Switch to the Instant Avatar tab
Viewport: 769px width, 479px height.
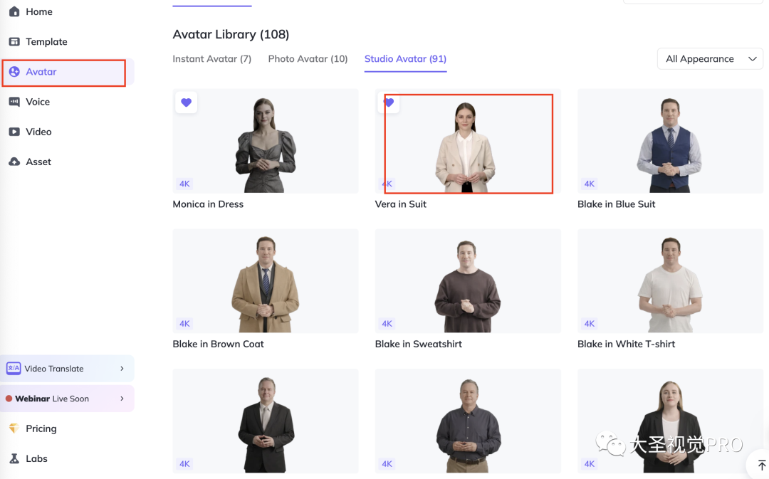coord(211,59)
